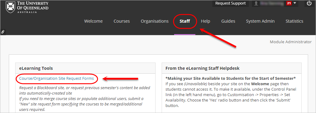Go to the Organisations tab
316x113 pixels.
pos(155,21)
